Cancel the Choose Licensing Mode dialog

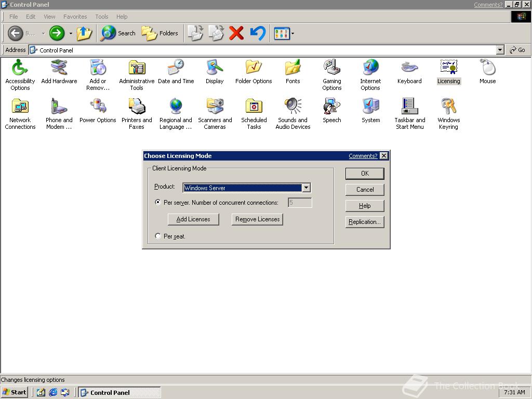tap(365, 190)
